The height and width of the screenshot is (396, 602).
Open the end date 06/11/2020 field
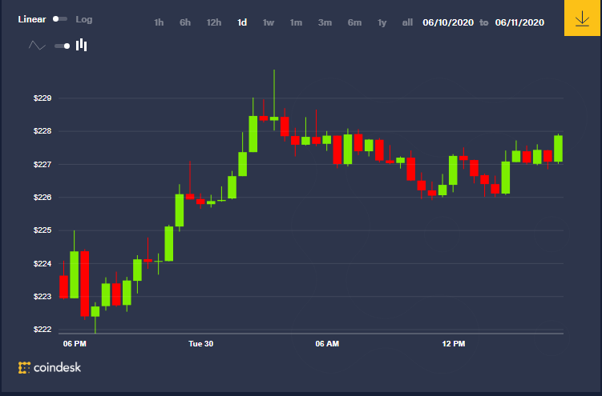pos(519,22)
